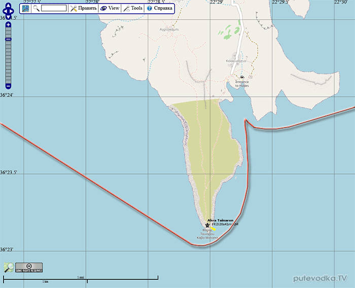This screenshot has width=355, height=288.
Task: Click the blue question-mark help icon
Action: pyautogui.click(x=150, y=9)
